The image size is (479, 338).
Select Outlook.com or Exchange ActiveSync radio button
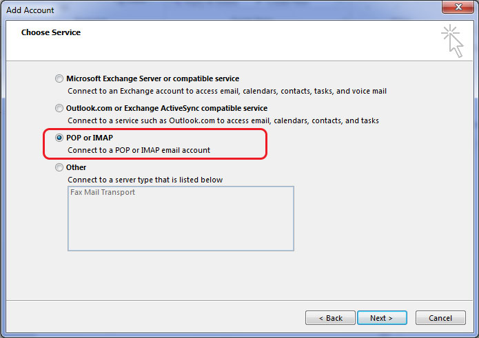[59, 108]
